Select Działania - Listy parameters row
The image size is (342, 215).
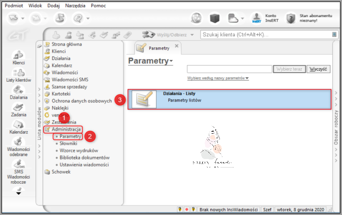pos(230,99)
